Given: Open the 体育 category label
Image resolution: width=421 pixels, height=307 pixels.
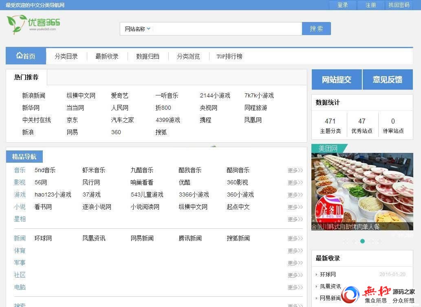Looking at the screenshot, I should (x=20, y=251).
